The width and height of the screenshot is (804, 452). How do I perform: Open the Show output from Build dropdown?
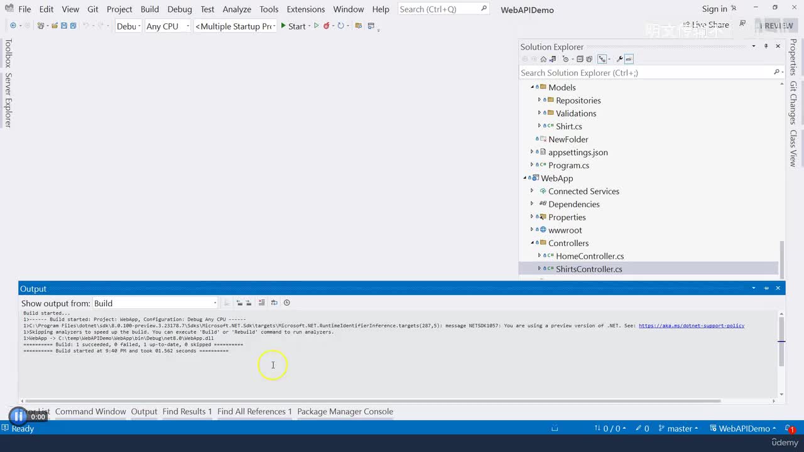coord(155,303)
